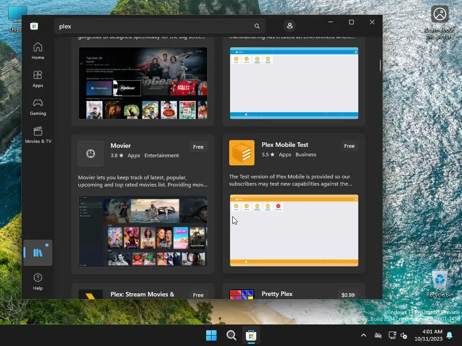Viewport: 462px width, 346px height.
Task: Open the Movies & TV section
Action: click(38, 135)
